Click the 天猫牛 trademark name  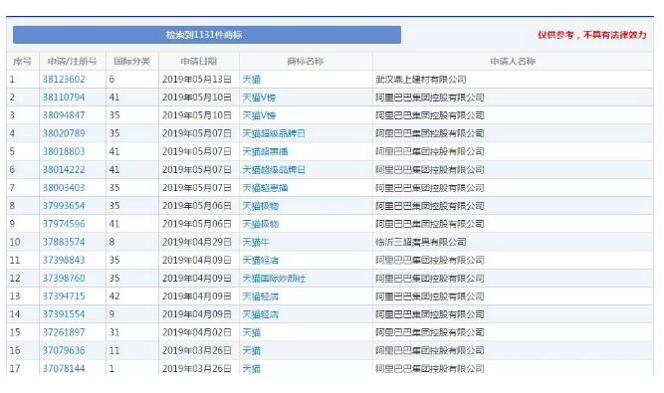click(256, 242)
